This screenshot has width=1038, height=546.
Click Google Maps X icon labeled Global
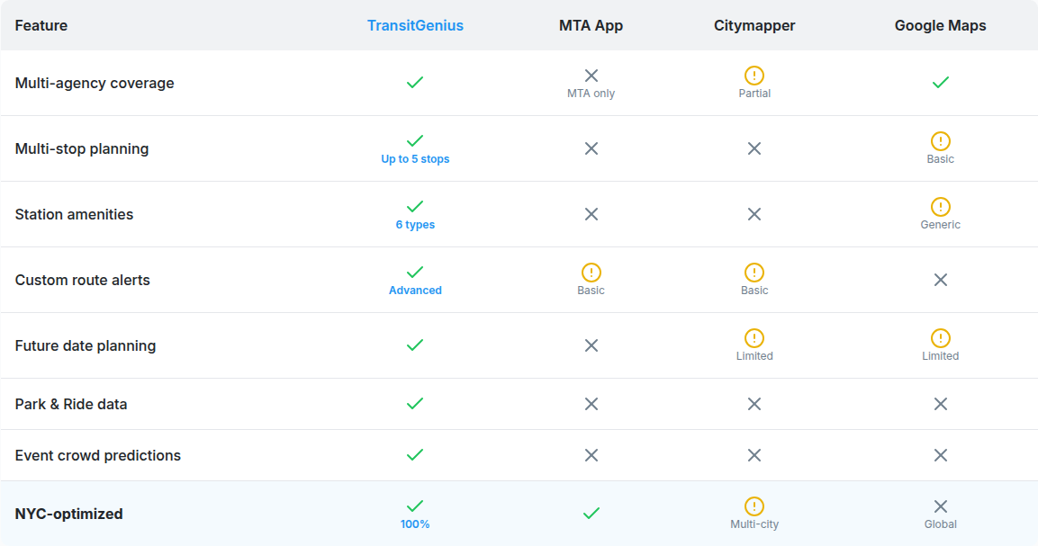[941, 506]
